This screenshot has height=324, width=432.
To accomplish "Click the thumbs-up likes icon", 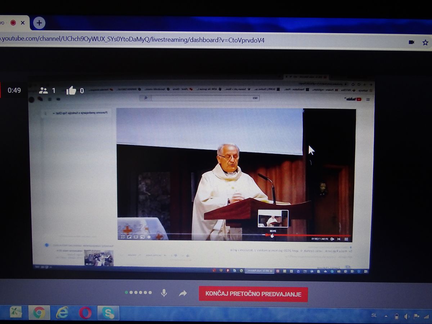I will (x=71, y=91).
